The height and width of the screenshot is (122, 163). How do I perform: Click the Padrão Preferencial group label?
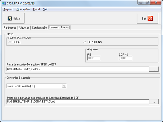[19, 38]
